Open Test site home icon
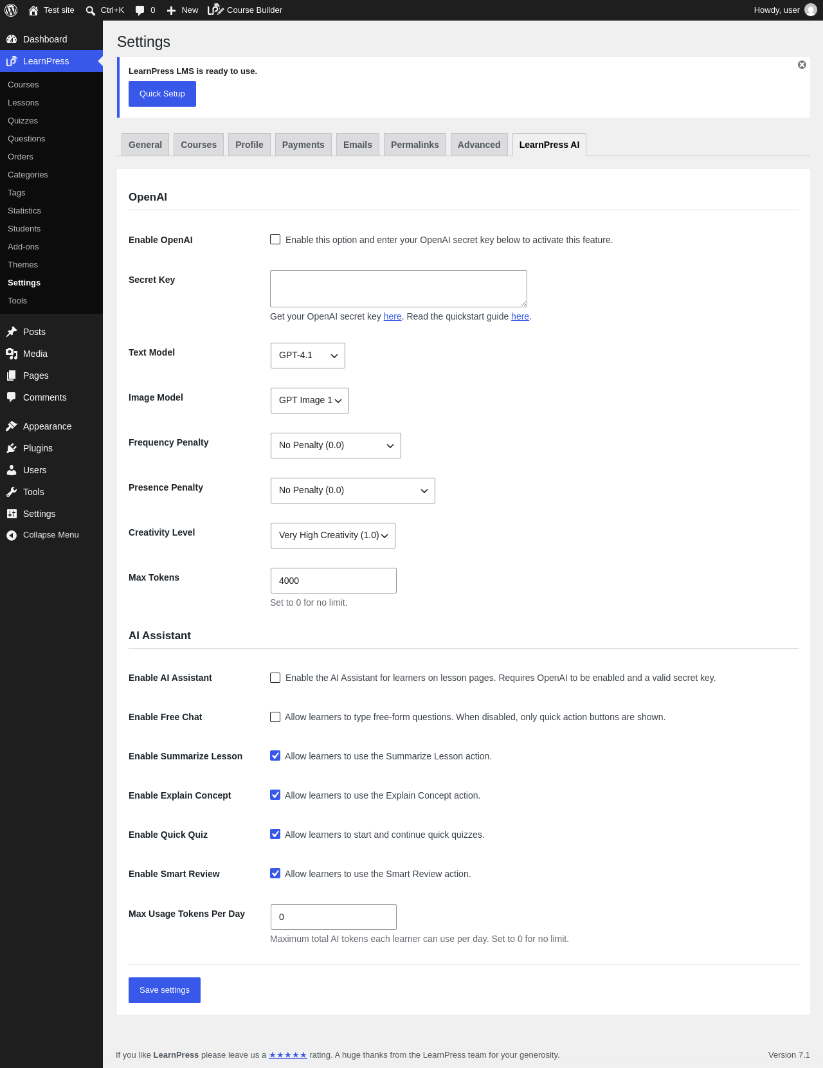This screenshot has width=823, height=1068. [33, 10]
